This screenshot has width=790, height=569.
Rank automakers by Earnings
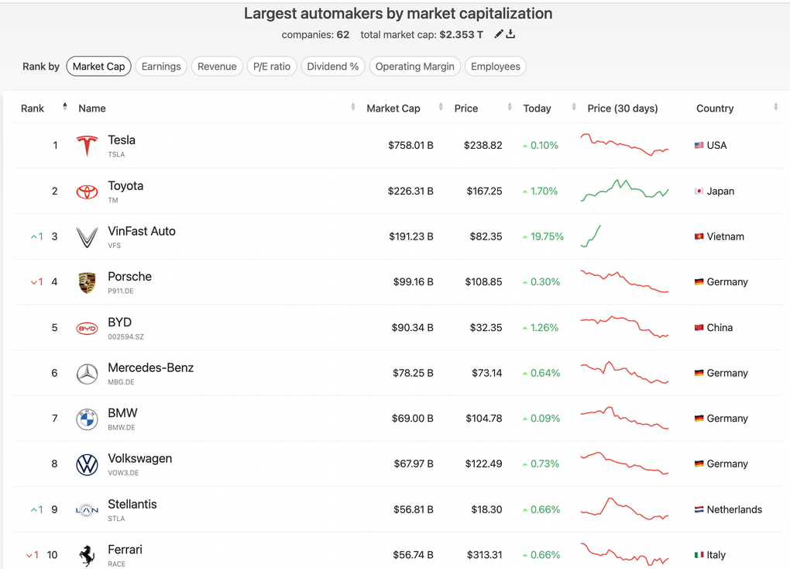(x=161, y=67)
